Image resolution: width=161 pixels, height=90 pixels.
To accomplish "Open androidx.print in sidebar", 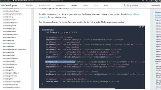I will point(8,79).
